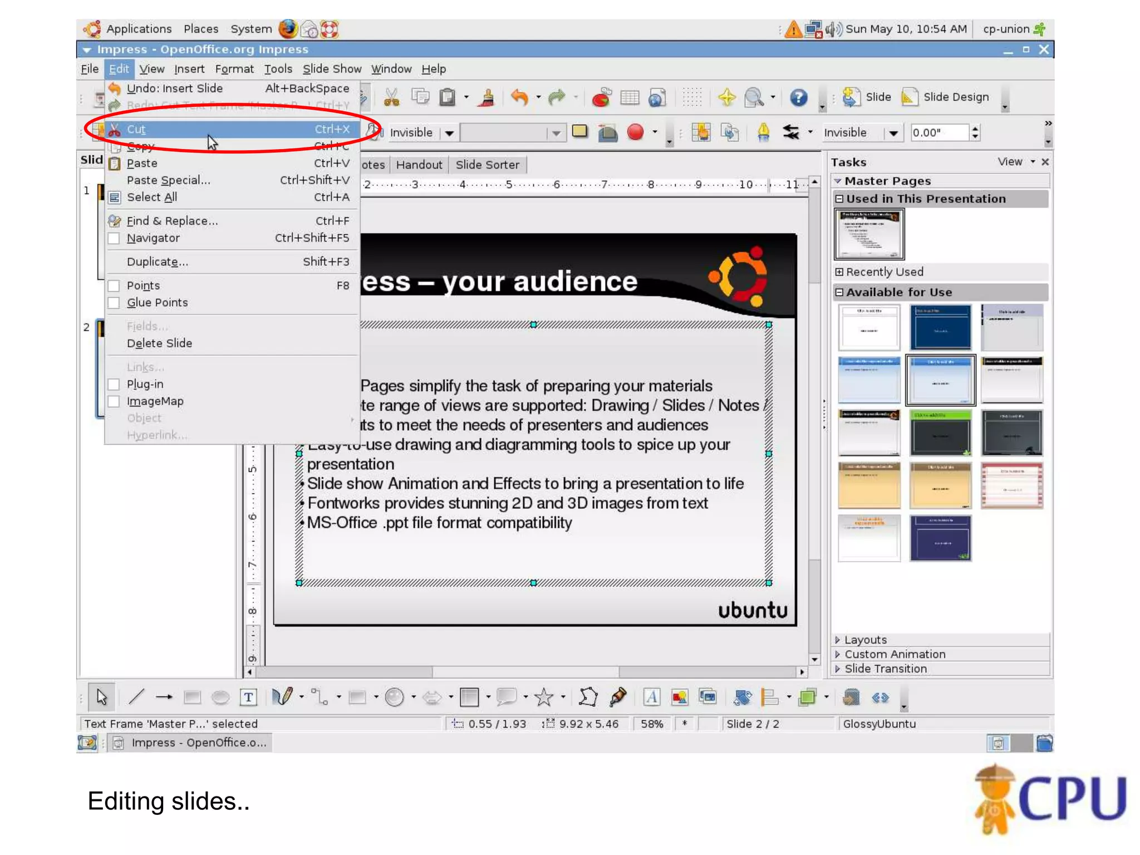The width and height of the screenshot is (1140, 855).
Task: Choose Cut from the Edit menu
Action: (136, 129)
